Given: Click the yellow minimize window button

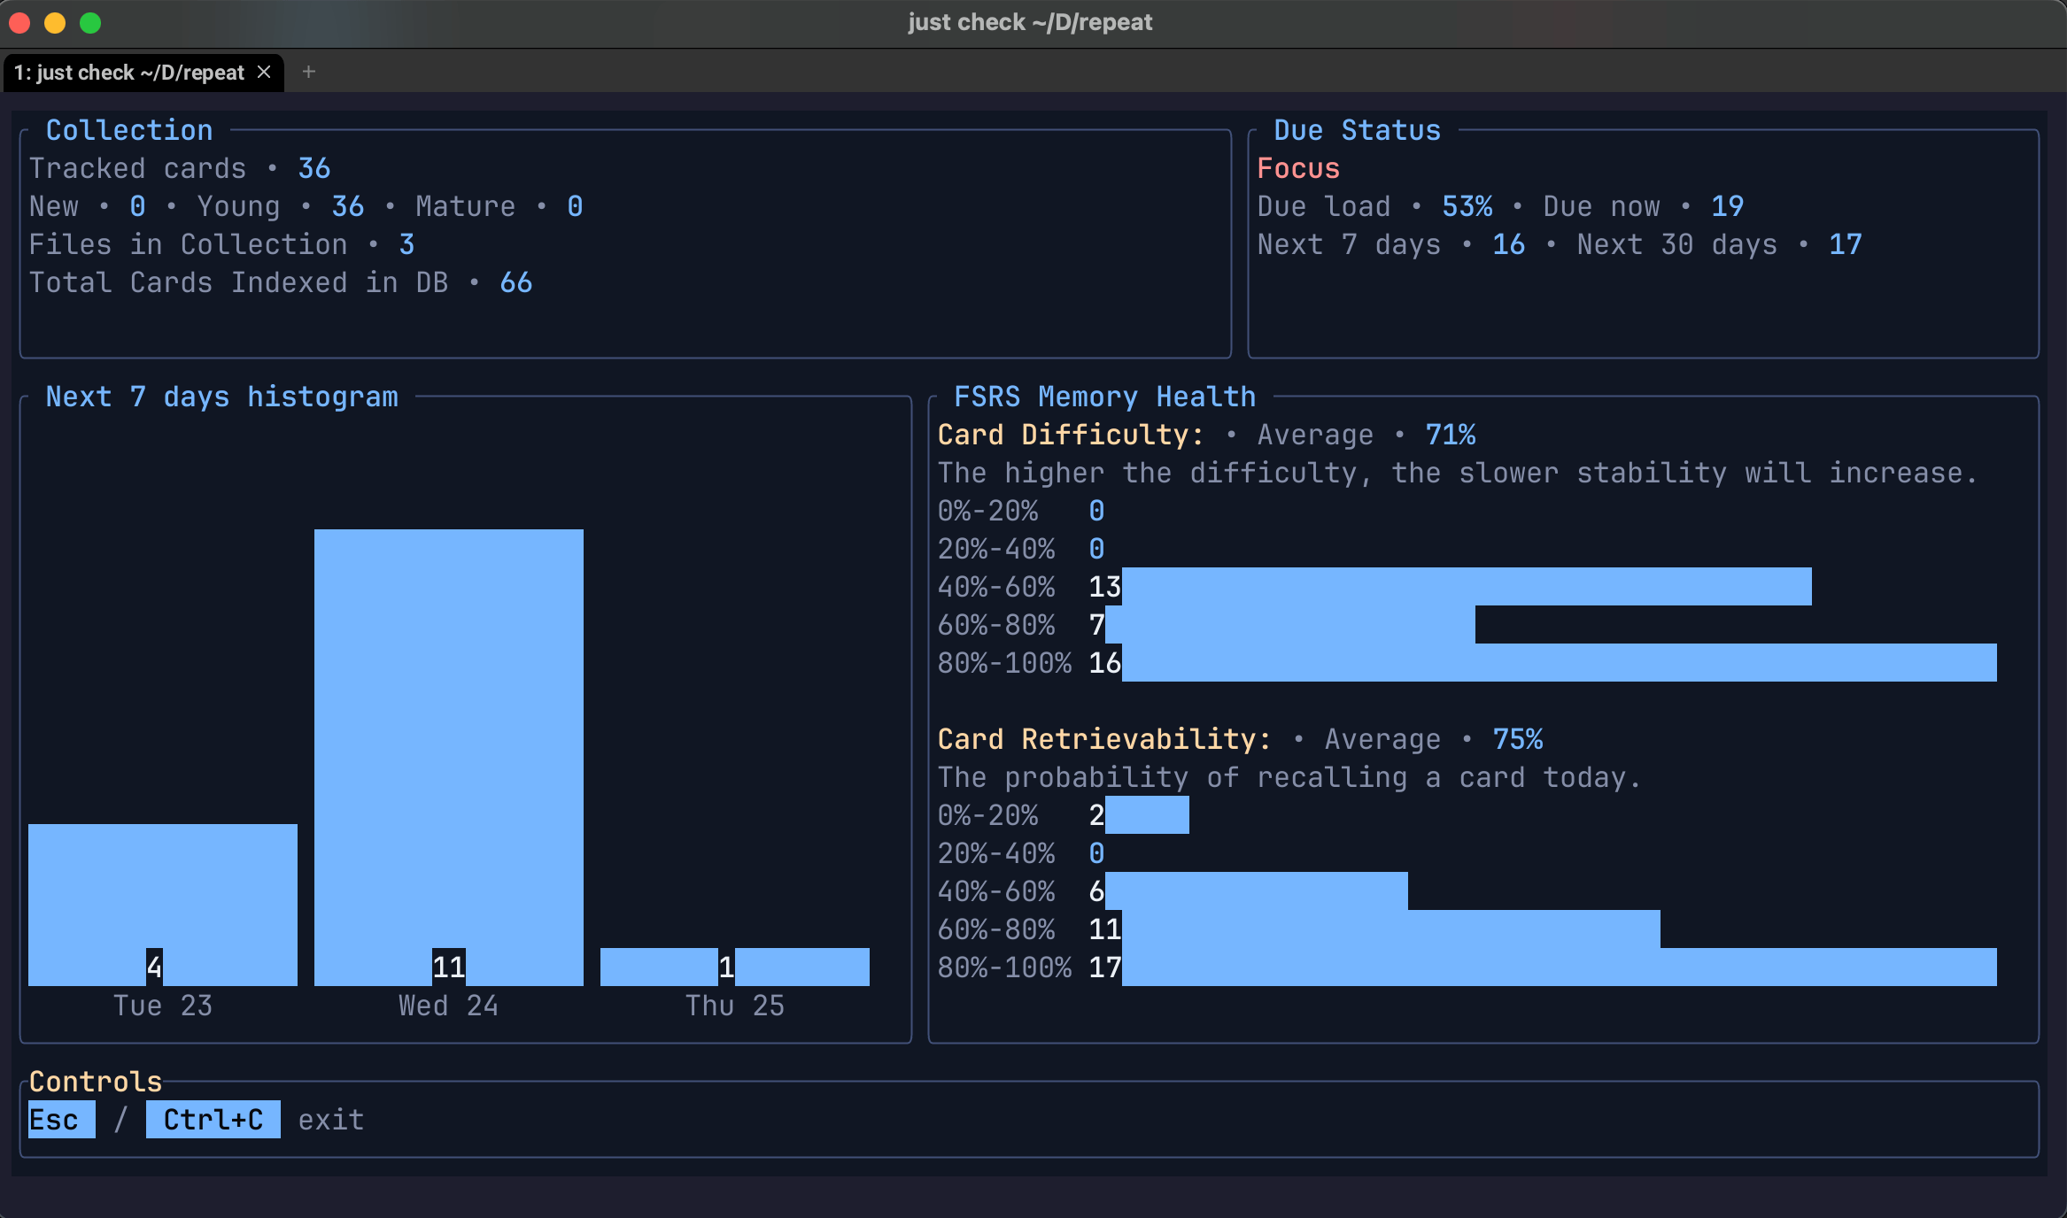Looking at the screenshot, I should tap(55, 23).
